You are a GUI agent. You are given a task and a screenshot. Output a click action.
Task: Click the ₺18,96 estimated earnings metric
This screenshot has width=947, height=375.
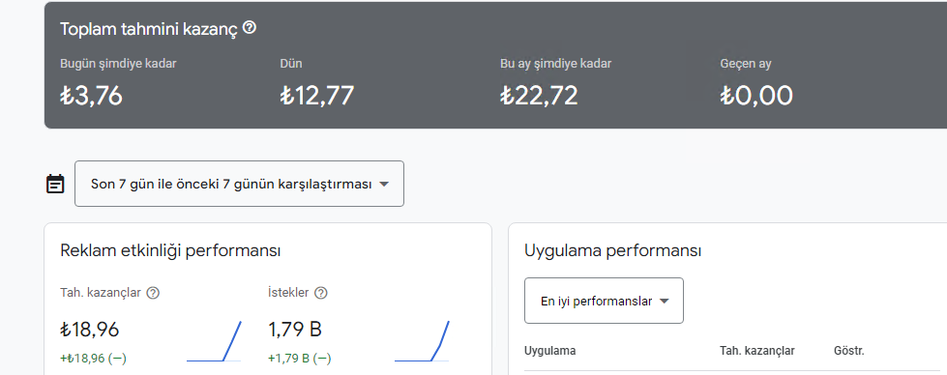(x=90, y=330)
